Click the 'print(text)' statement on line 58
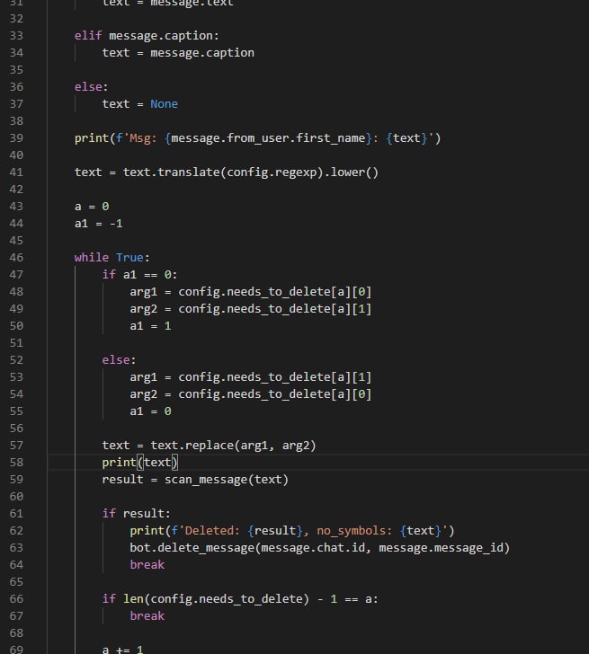 click(140, 463)
